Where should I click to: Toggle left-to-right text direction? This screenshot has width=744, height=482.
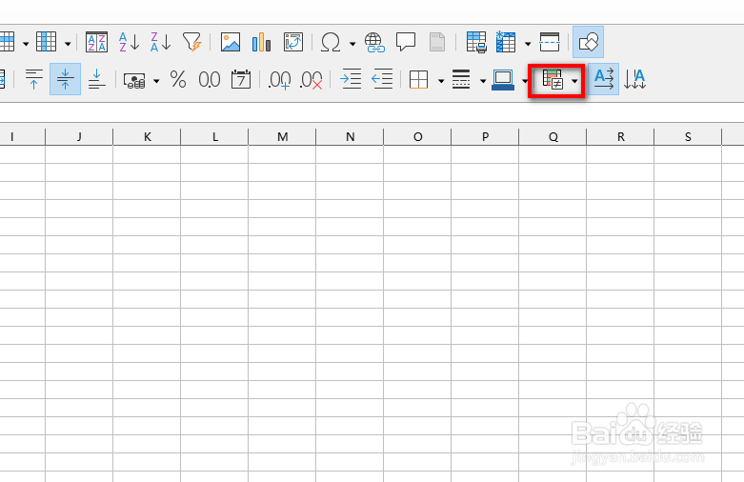(x=604, y=79)
